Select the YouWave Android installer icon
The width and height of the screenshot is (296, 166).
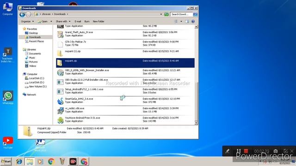(x=61, y=120)
